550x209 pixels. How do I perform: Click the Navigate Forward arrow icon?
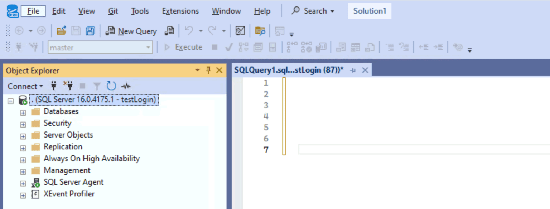[42, 31]
